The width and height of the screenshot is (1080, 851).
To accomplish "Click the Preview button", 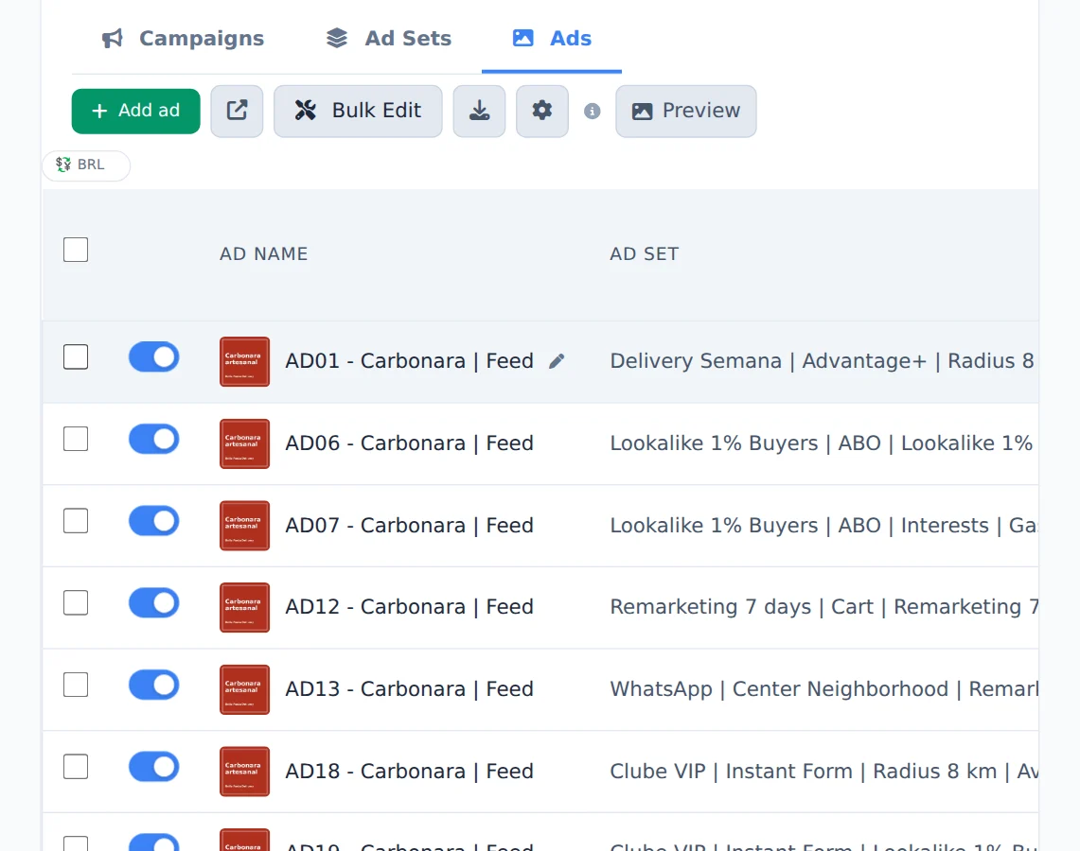I will 686,111.
